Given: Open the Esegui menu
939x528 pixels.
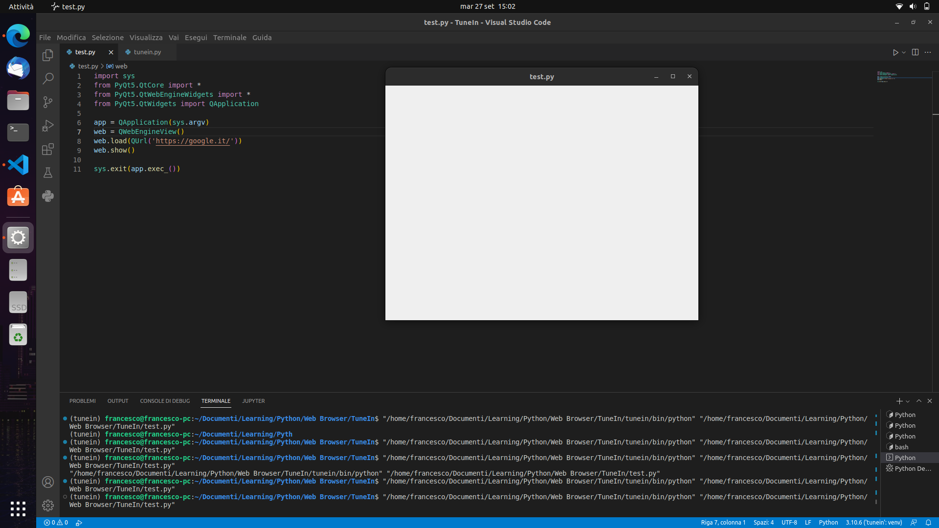Looking at the screenshot, I should [194, 37].
